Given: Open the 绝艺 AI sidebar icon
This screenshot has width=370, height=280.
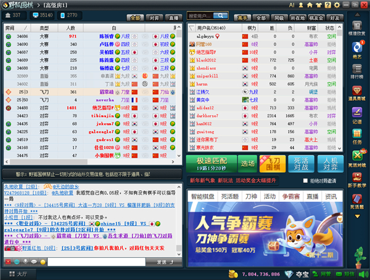Looking at the screenshot, I should pos(357,50).
